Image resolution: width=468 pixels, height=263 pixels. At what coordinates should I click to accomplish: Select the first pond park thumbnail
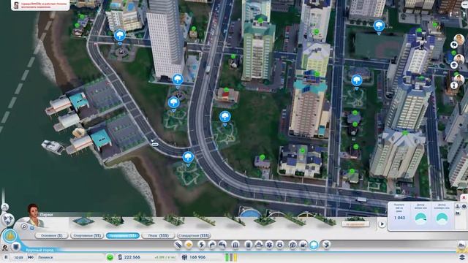[x=83, y=221]
